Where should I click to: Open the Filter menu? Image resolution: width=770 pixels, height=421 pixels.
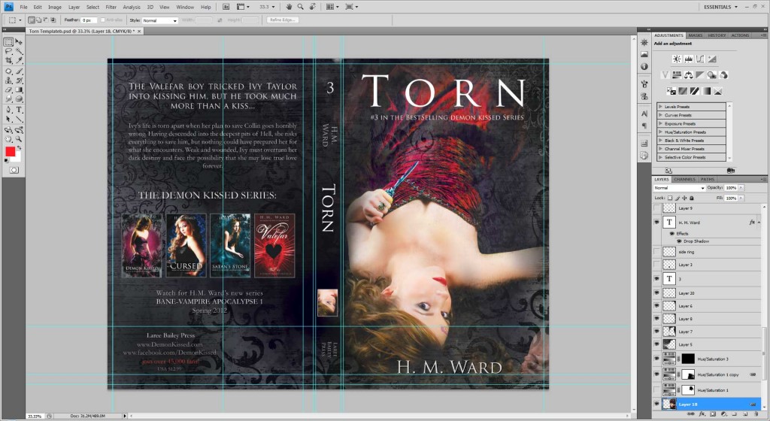(x=111, y=8)
